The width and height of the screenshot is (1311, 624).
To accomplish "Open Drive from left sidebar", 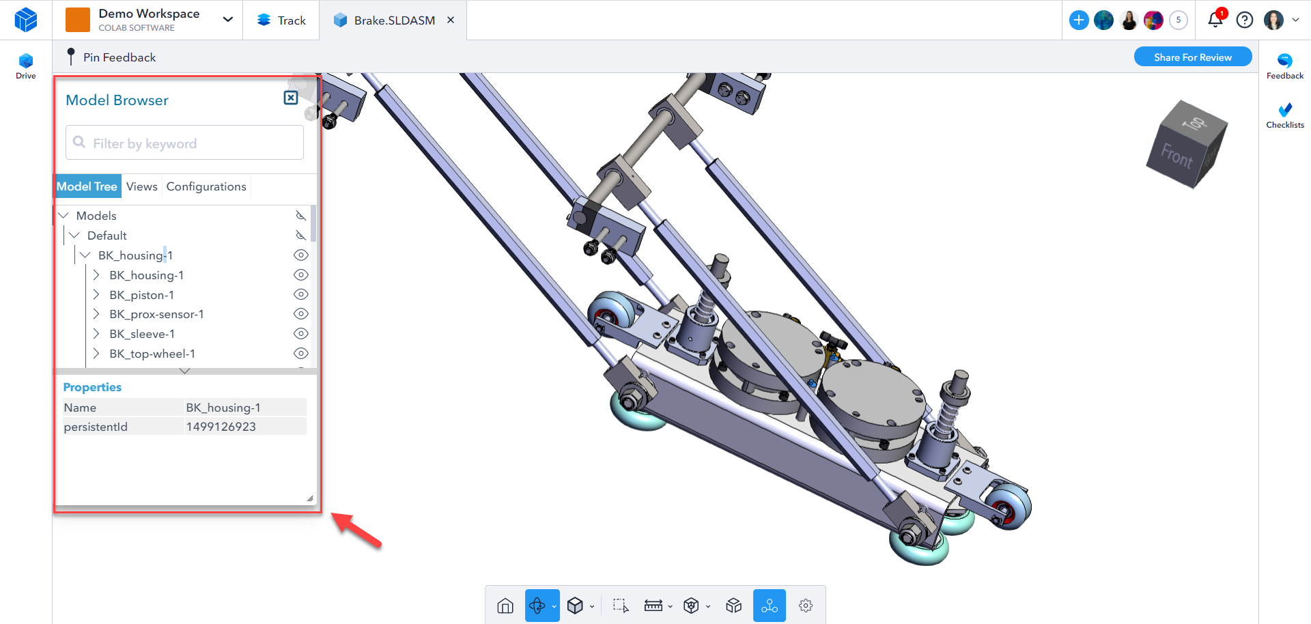I will [26, 66].
